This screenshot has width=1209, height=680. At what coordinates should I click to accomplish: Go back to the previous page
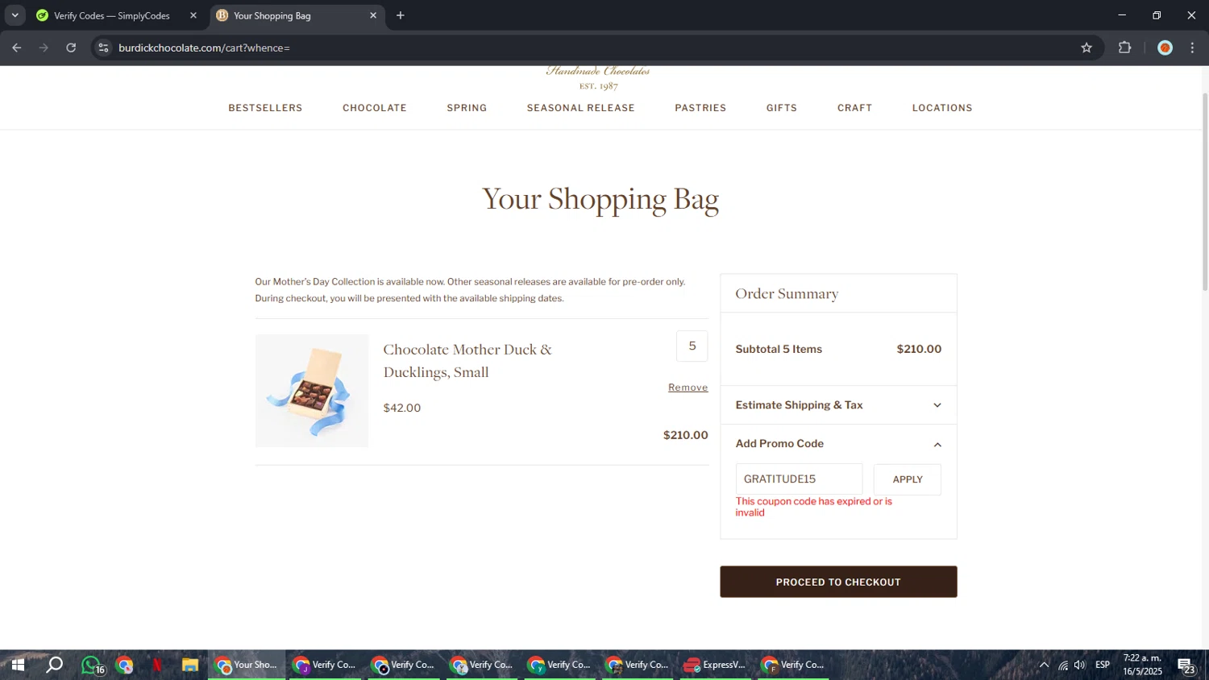tap(16, 48)
